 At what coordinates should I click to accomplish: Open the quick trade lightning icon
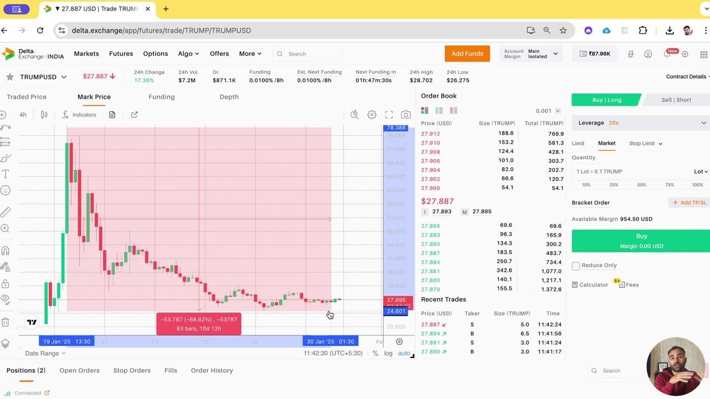point(631,54)
